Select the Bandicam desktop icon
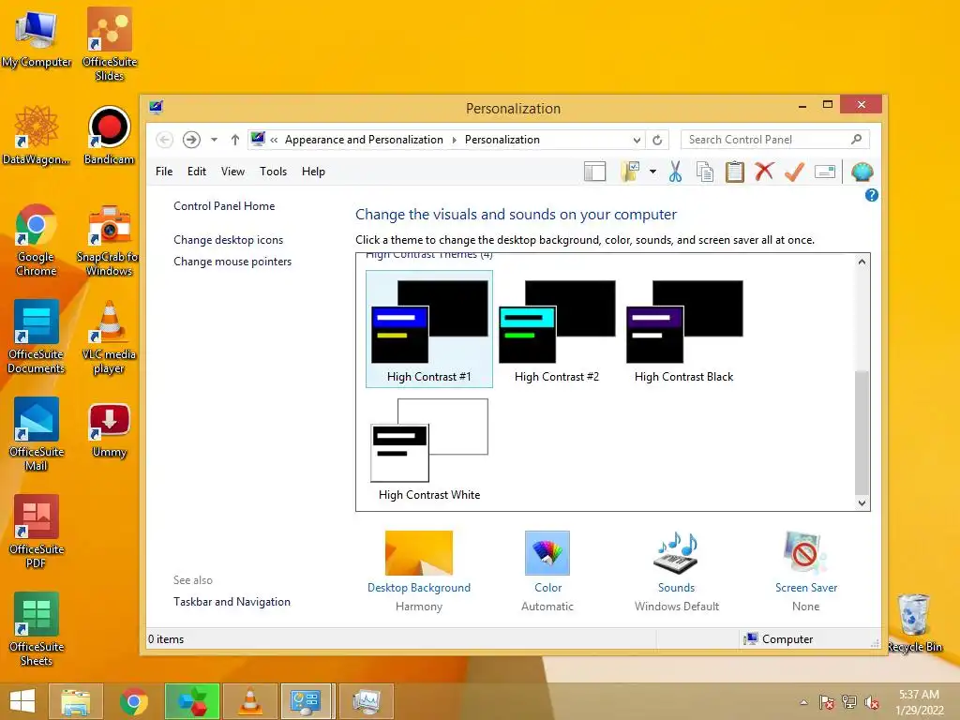Image resolution: width=960 pixels, height=720 pixels. (109, 136)
